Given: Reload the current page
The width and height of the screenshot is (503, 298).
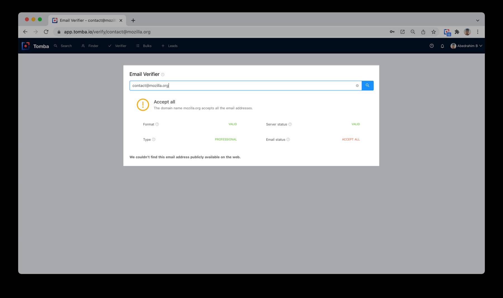Looking at the screenshot, I should click(x=46, y=32).
